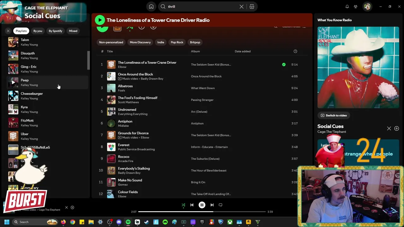Sort tracks by the Date added header
The width and height of the screenshot is (404, 227).
(x=243, y=51)
